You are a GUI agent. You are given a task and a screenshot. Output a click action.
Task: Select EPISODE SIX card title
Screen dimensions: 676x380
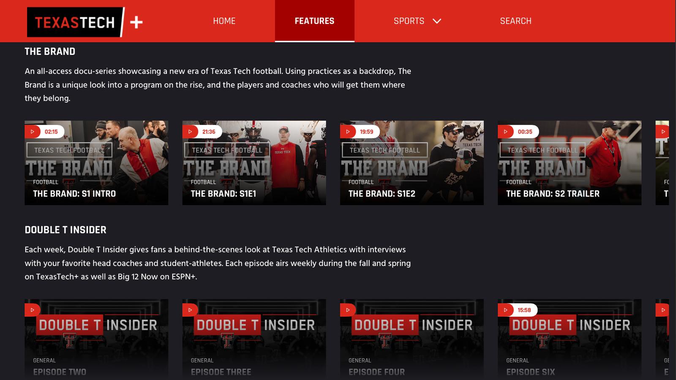[531, 372]
